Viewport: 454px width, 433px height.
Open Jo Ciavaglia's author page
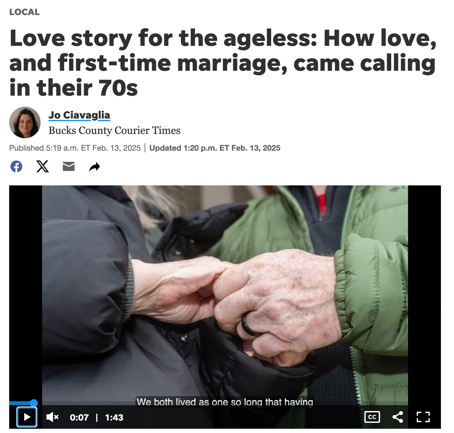point(79,115)
